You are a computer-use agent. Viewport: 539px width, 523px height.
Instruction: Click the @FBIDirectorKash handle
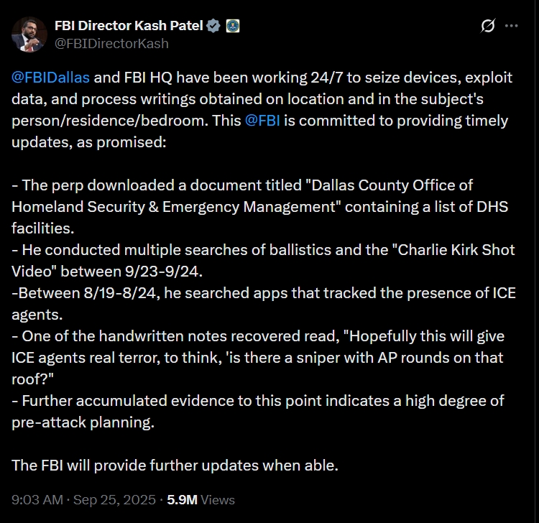[111, 44]
